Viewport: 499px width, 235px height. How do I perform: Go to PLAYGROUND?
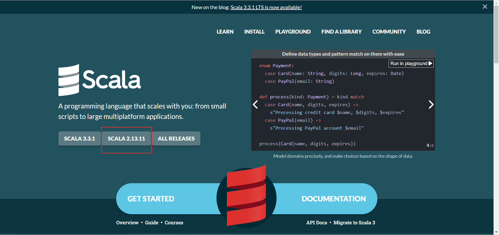pyautogui.click(x=293, y=32)
